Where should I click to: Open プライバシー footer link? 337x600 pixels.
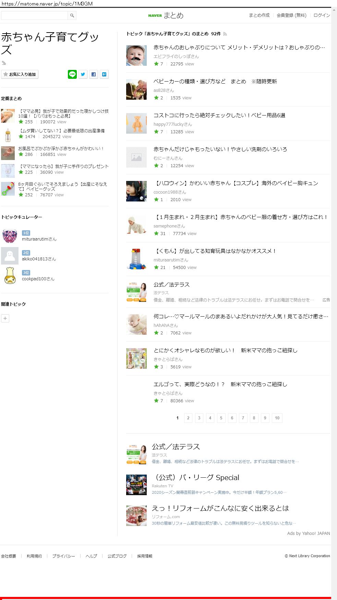point(63,556)
